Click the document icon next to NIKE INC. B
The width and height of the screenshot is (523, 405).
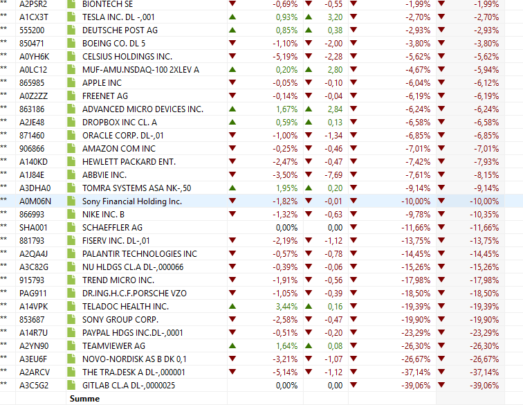click(71, 215)
